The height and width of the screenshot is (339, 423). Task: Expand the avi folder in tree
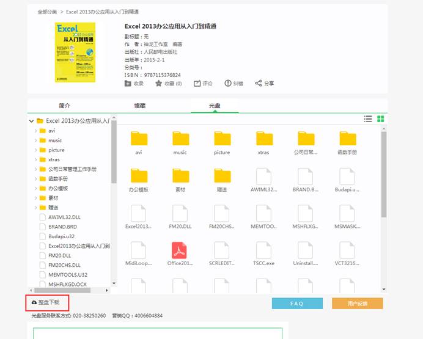click(36, 131)
